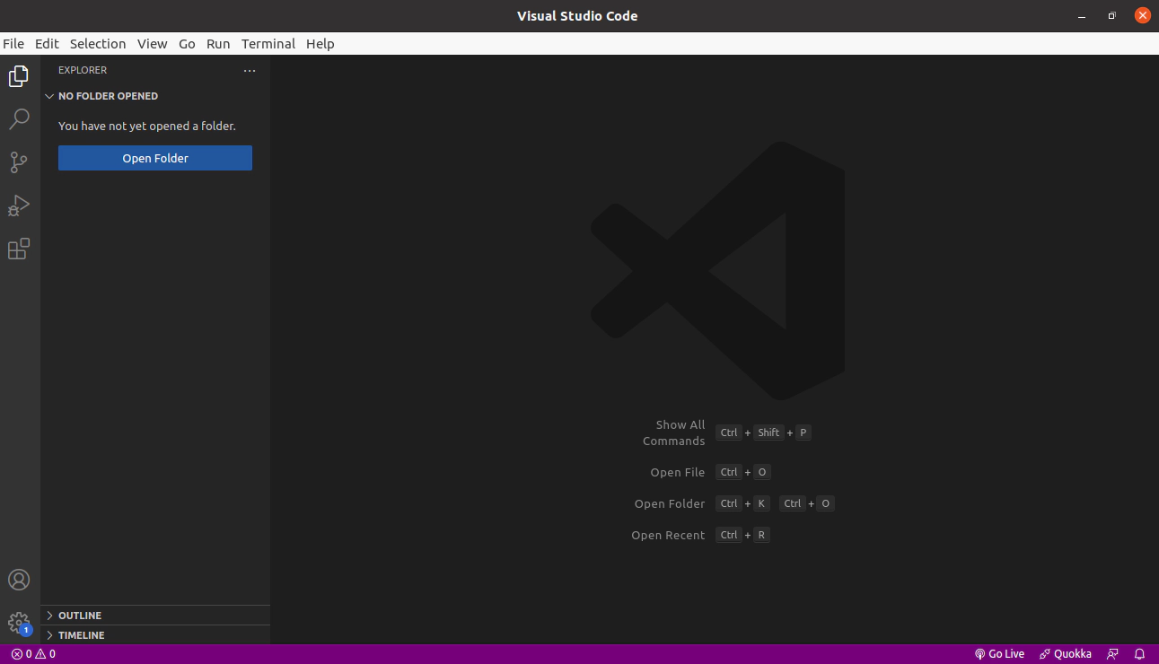Viewport: 1159px width, 664px height.
Task: Click the Quokka status bar item
Action: tap(1066, 654)
